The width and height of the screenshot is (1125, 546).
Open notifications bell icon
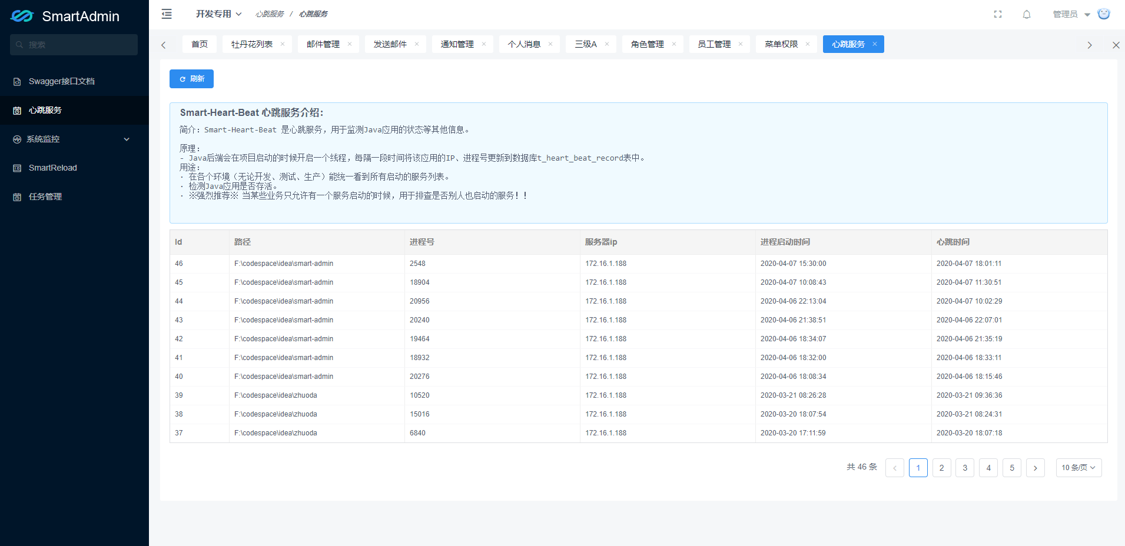pos(1027,14)
